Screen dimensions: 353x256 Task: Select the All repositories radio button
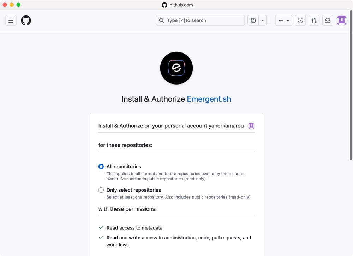click(x=101, y=166)
